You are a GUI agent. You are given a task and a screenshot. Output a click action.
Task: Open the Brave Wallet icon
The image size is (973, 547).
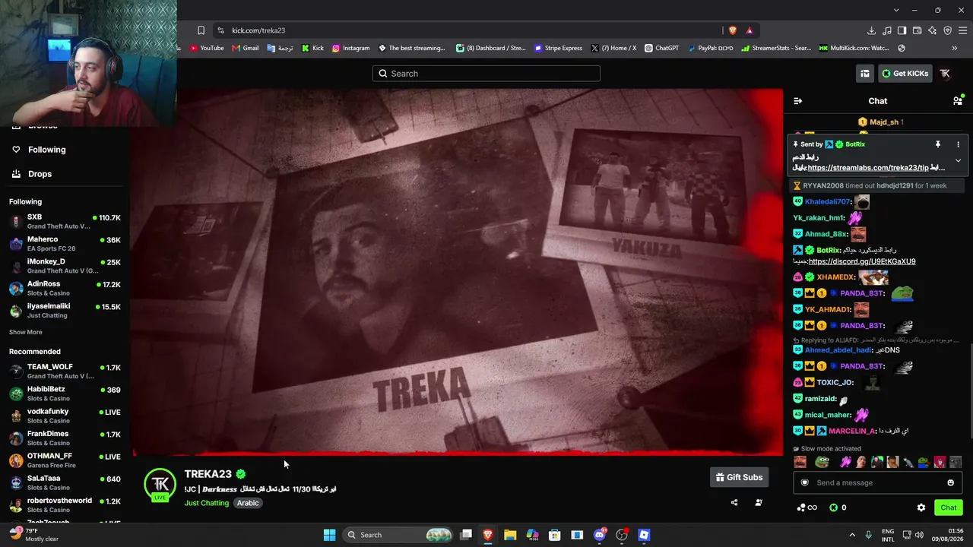click(x=918, y=30)
